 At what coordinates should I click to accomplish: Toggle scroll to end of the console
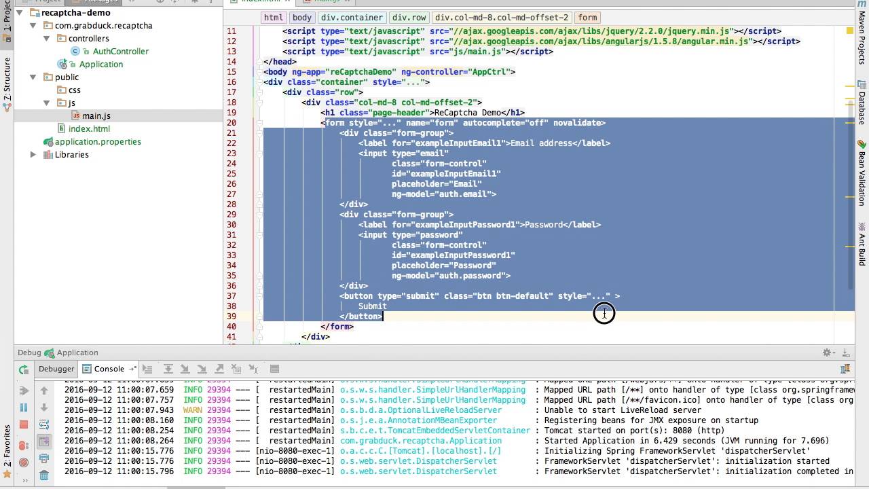click(x=44, y=441)
